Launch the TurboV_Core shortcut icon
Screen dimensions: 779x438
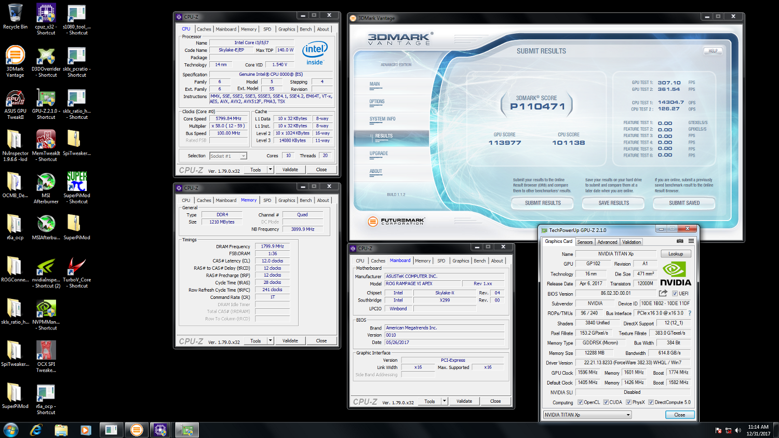point(77,272)
